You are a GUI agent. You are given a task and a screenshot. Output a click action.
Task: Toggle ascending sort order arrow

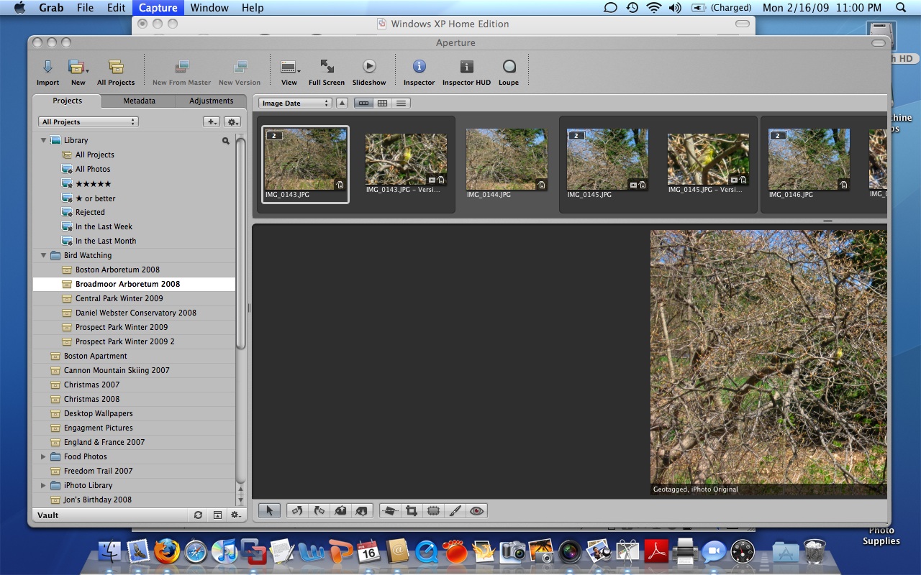click(342, 103)
